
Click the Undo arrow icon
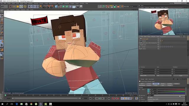3,6
